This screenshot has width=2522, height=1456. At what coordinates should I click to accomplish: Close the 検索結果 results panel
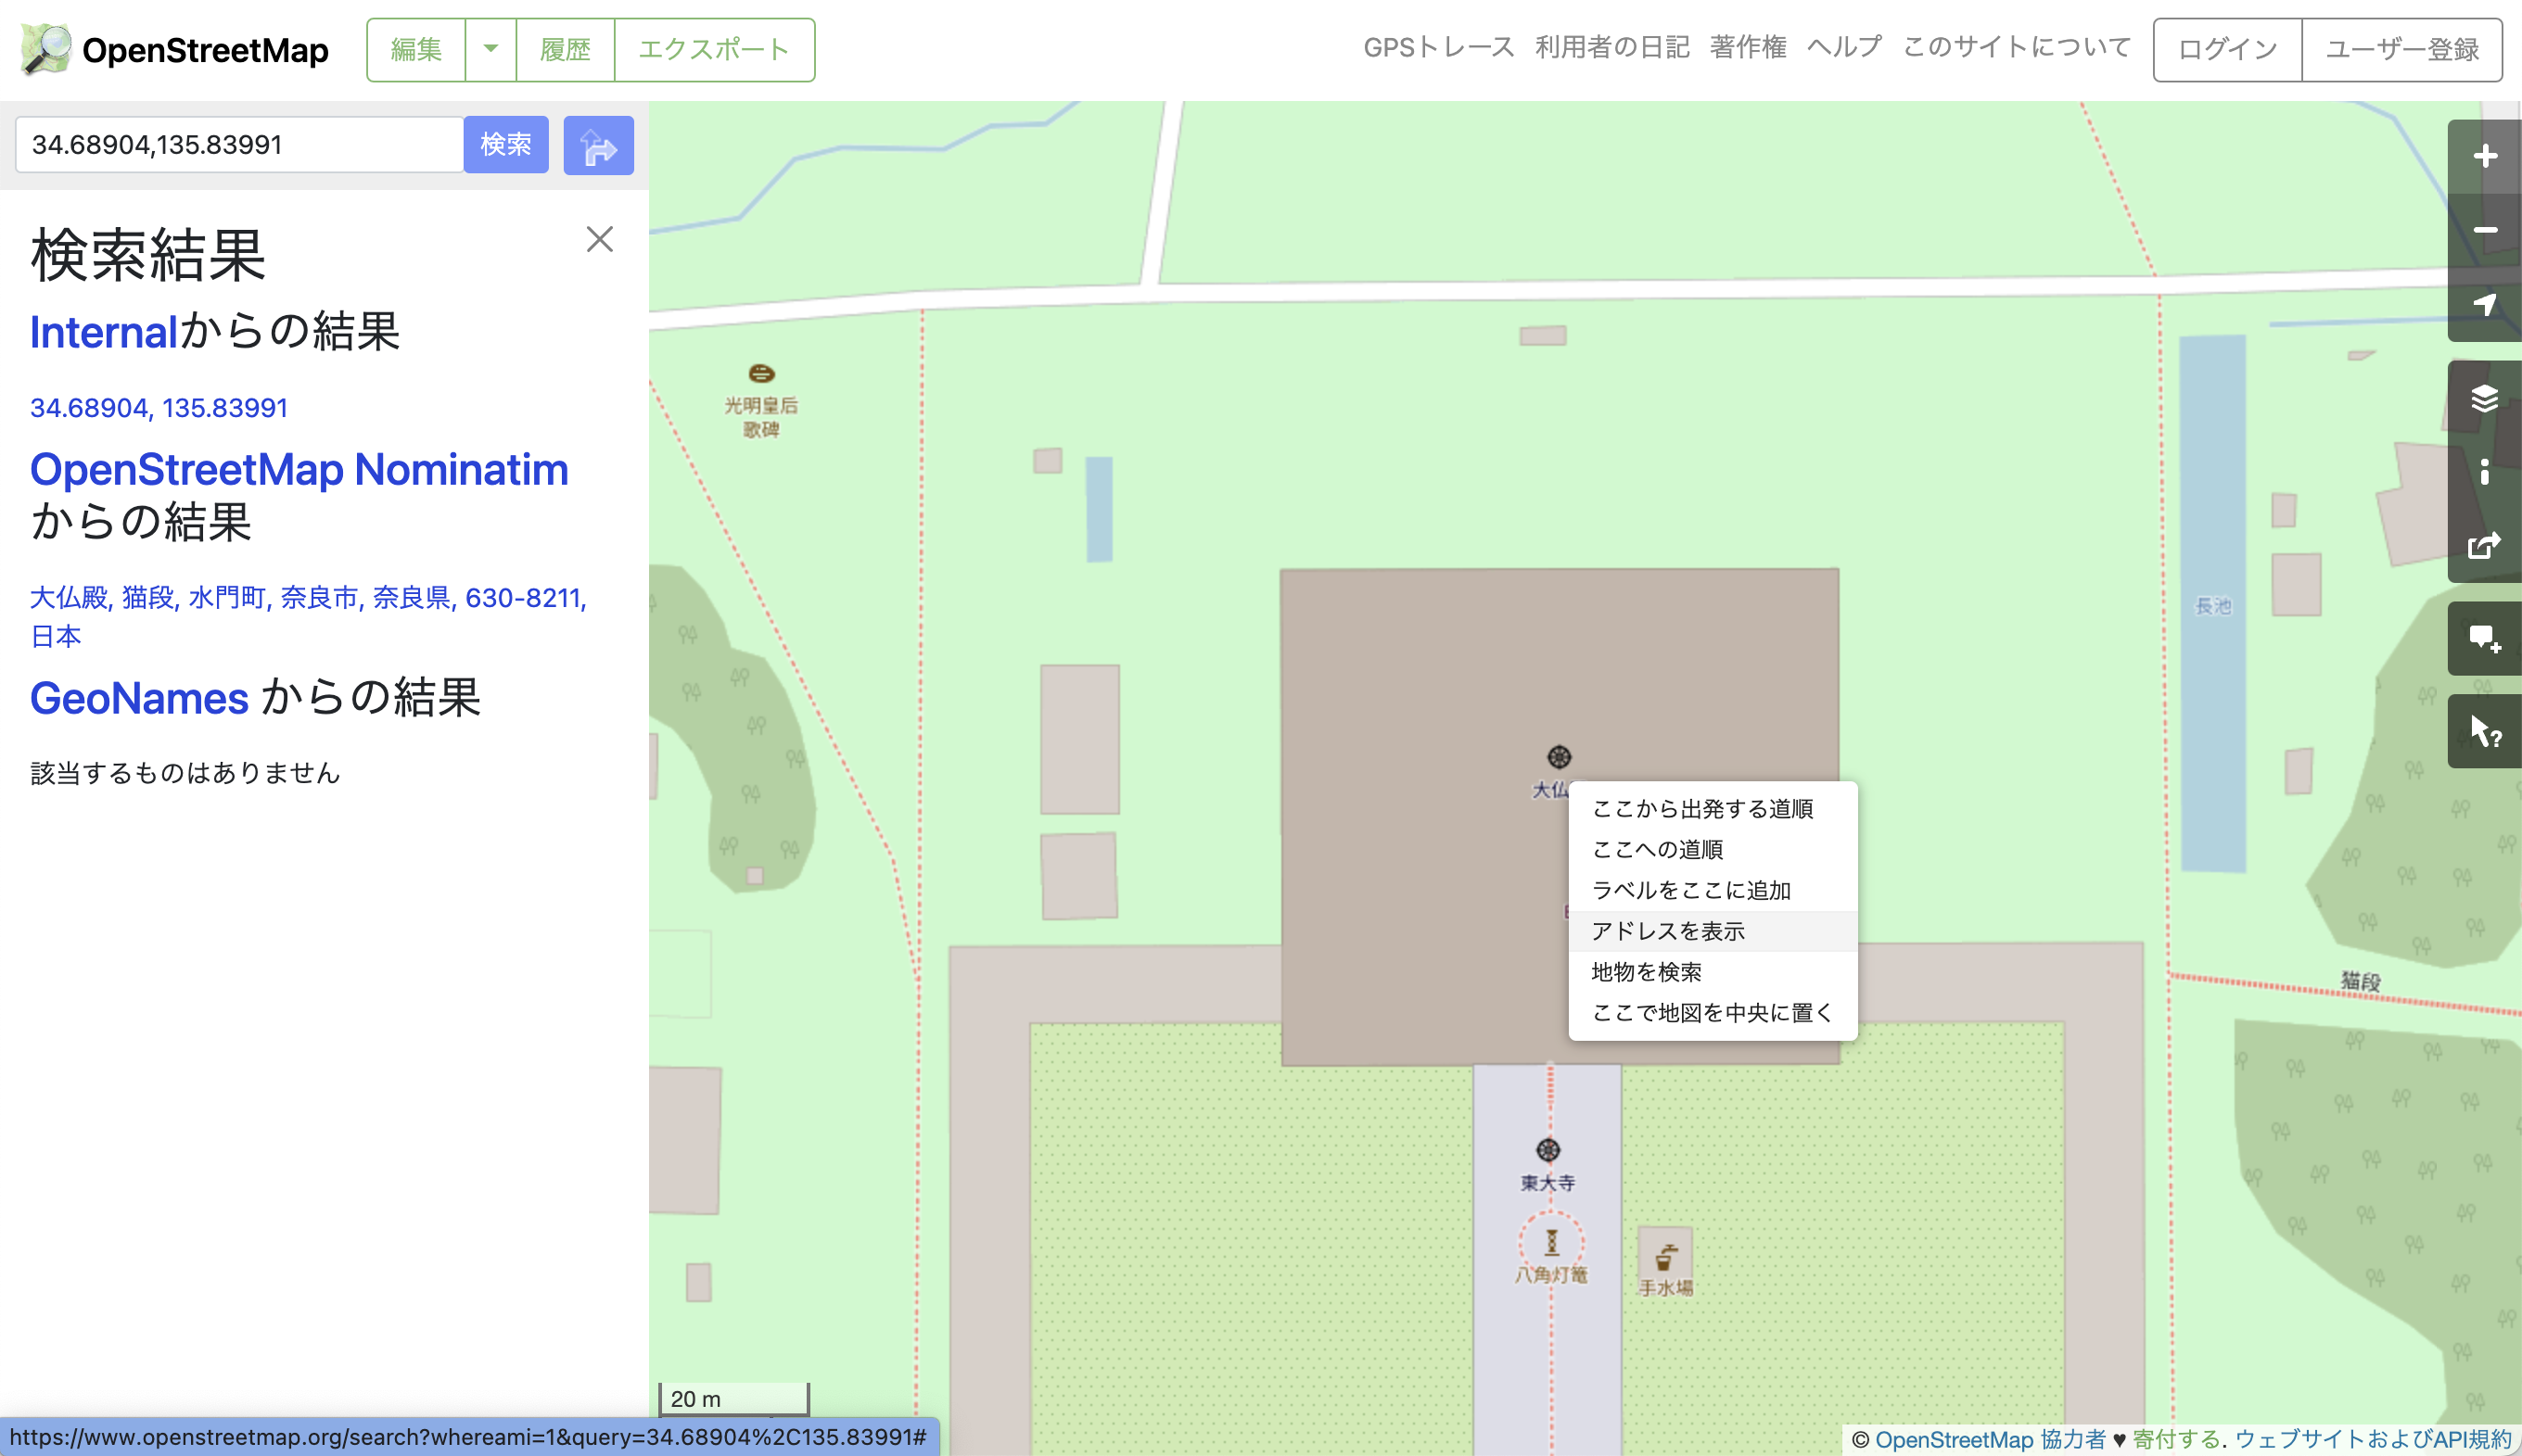598,239
